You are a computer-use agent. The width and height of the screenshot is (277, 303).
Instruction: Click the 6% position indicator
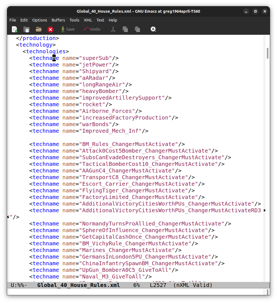[x=137, y=285]
